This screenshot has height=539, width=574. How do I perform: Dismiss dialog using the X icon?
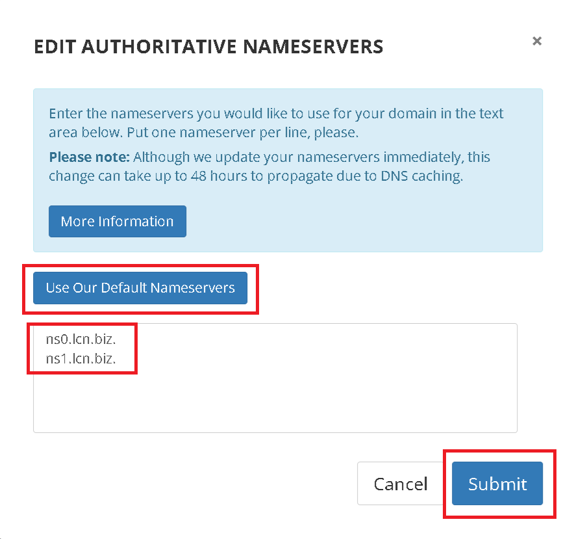(x=536, y=41)
